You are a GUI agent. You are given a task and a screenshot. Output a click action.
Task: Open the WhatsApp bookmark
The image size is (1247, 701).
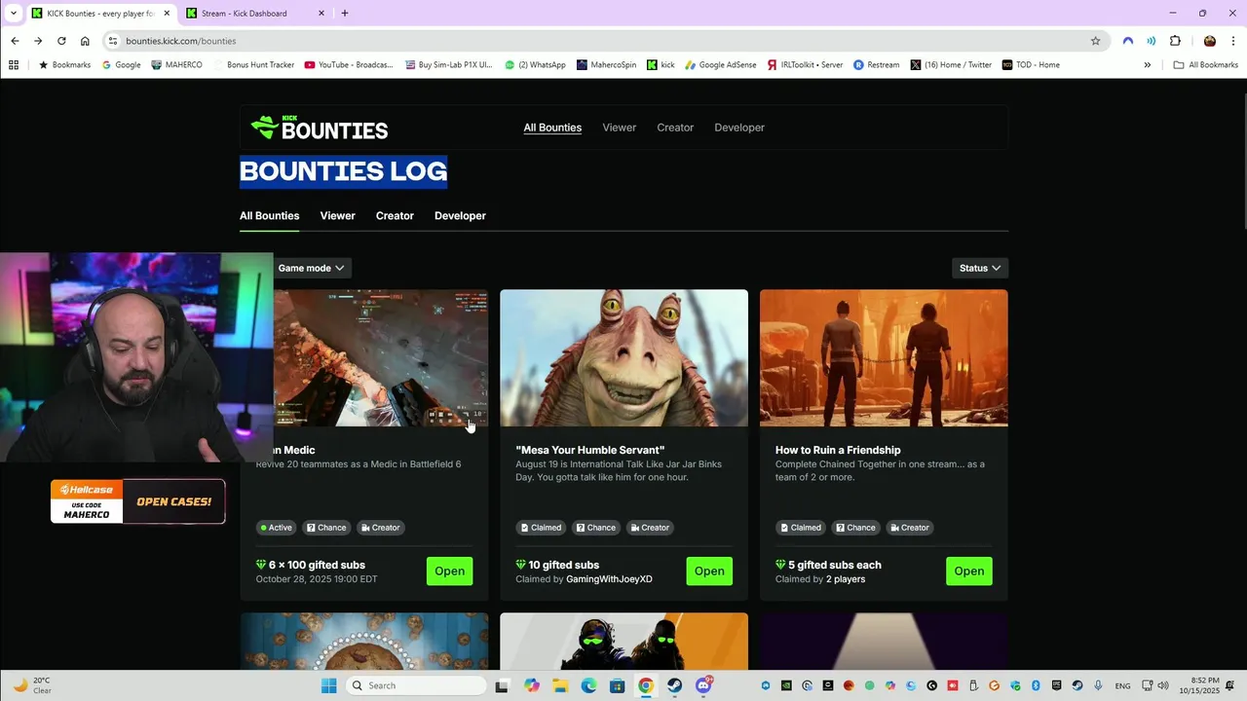pyautogui.click(x=535, y=65)
